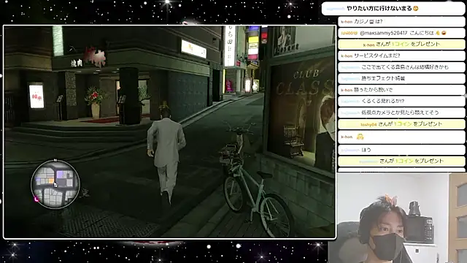Viewport: 467px width, 263px height.
Task: Click the chat message starting '低視点カメラとか'
Action: point(400,113)
